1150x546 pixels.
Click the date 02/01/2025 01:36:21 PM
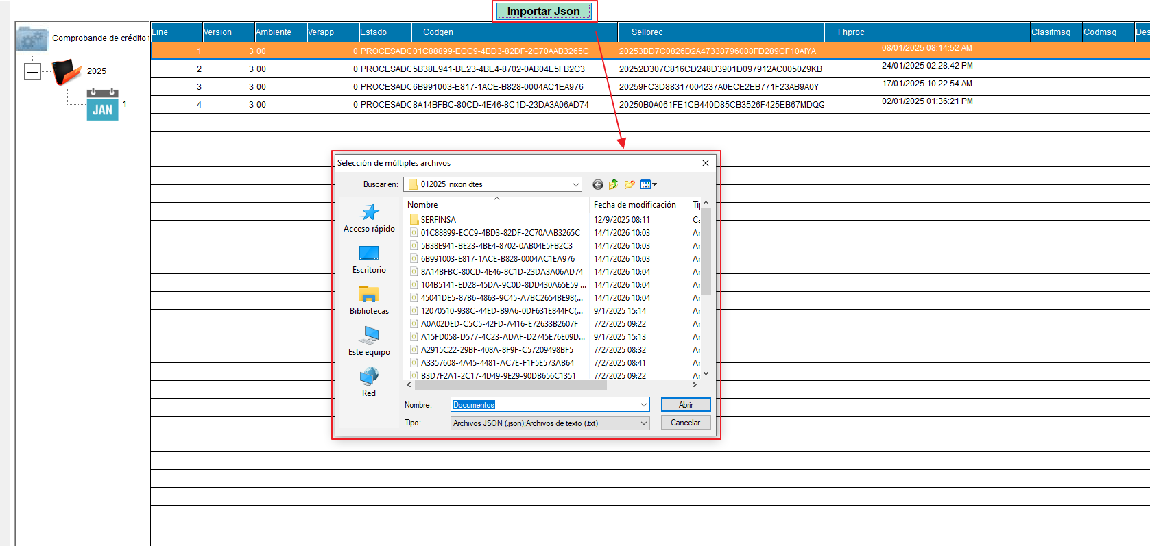coord(927,101)
